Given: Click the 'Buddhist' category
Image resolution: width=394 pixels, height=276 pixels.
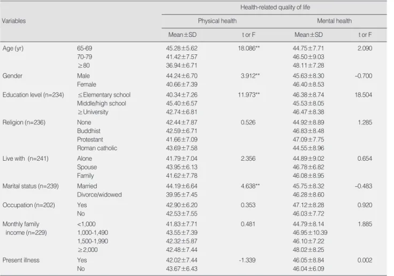Looking at the screenshot, I should pyautogui.click(x=89, y=131).
